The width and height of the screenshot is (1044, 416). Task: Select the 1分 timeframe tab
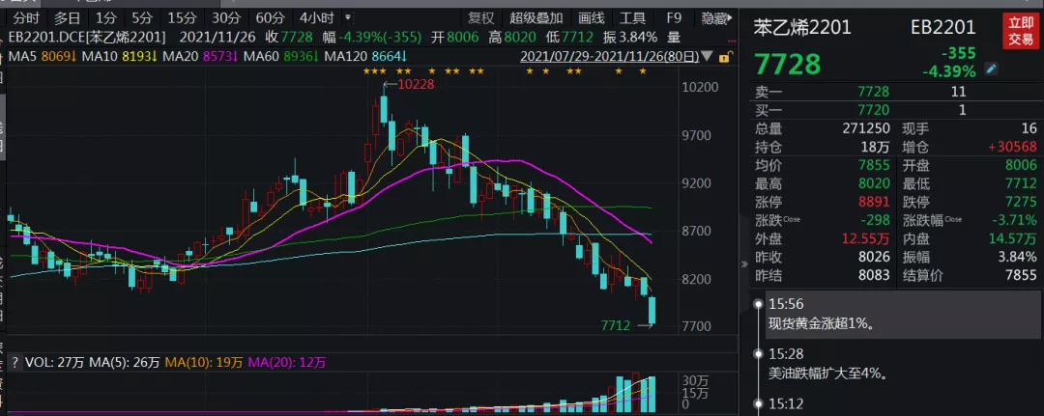point(105,18)
